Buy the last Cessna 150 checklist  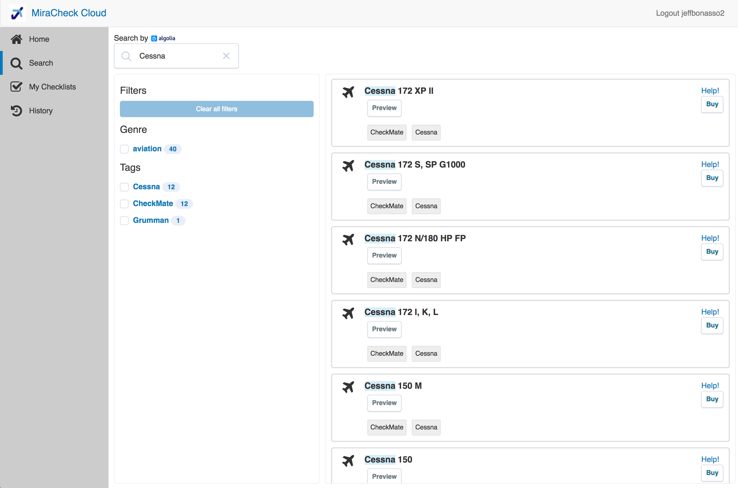point(712,473)
